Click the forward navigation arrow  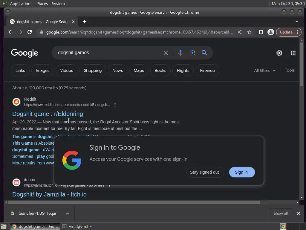[20, 32]
